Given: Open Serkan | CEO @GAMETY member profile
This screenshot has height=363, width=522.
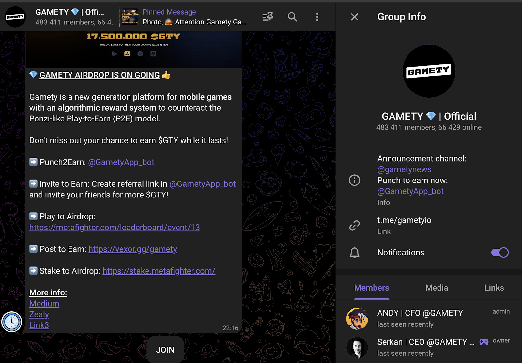Looking at the screenshot, I should click(x=429, y=347).
